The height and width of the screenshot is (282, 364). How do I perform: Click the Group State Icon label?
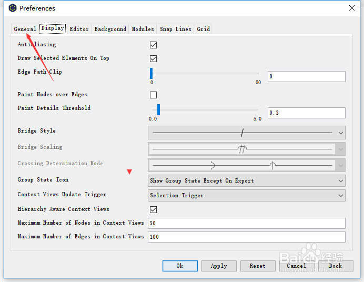[x=43, y=179]
